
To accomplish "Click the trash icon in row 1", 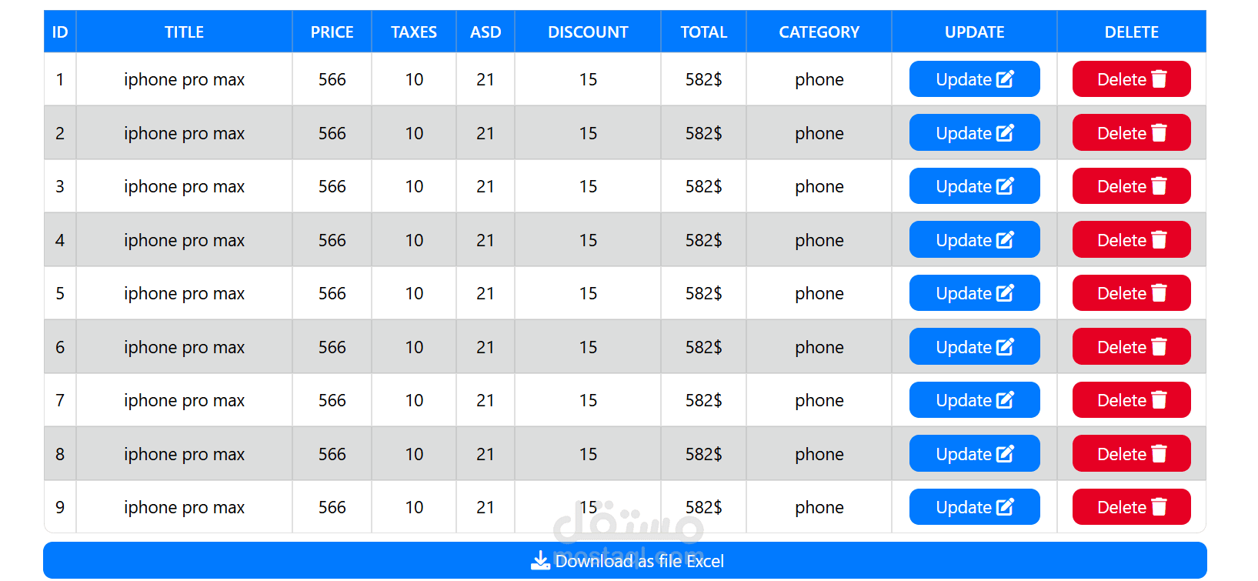I will (x=1159, y=79).
